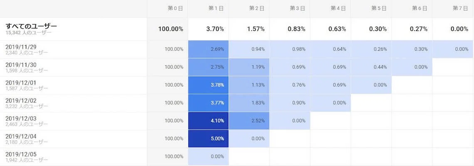
Task: Click the 0.44% cell on 第5日
Action: tap(371, 67)
